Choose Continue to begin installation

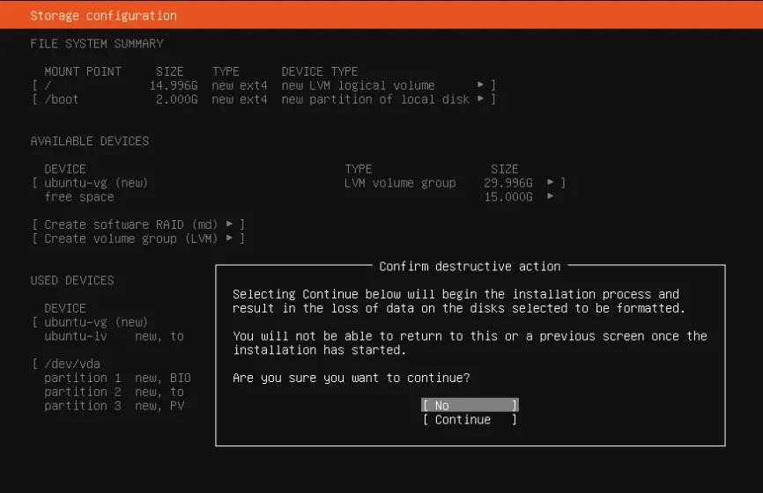(x=469, y=420)
